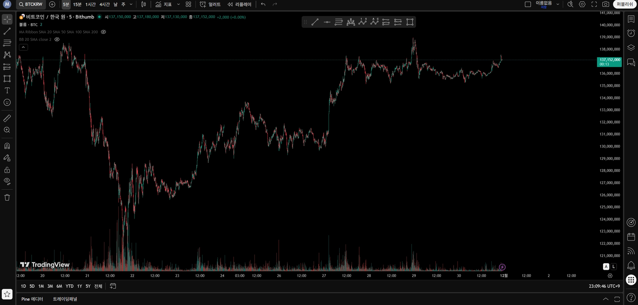Remove all drawings with the trash icon
This screenshot has height=305, width=638.
click(x=7, y=197)
